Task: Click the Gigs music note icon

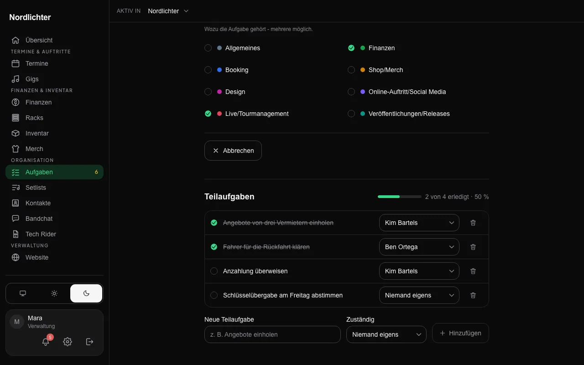Action: click(x=16, y=79)
